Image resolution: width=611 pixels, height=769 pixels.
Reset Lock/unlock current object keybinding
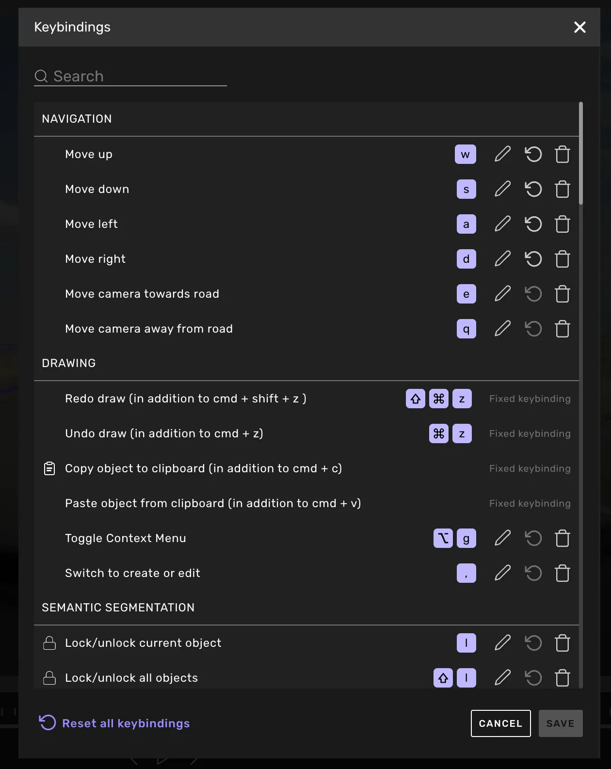click(533, 643)
